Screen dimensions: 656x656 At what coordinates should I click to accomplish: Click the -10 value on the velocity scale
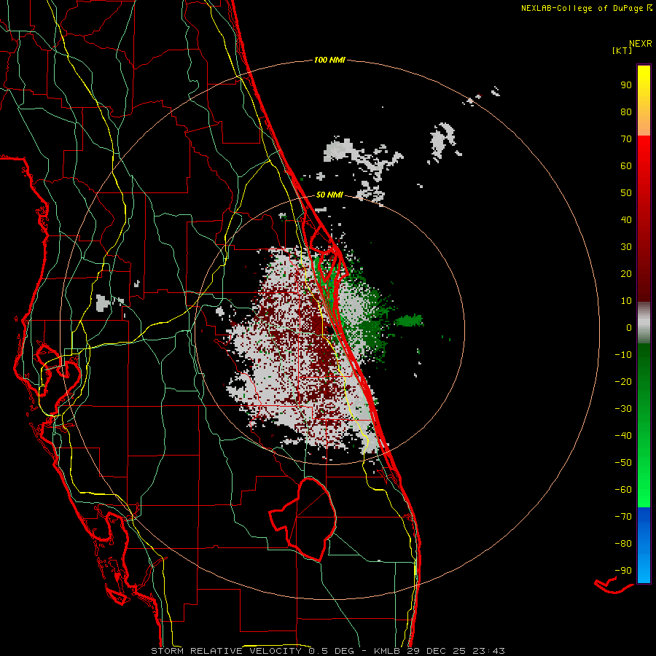click(x=623, y=355)
